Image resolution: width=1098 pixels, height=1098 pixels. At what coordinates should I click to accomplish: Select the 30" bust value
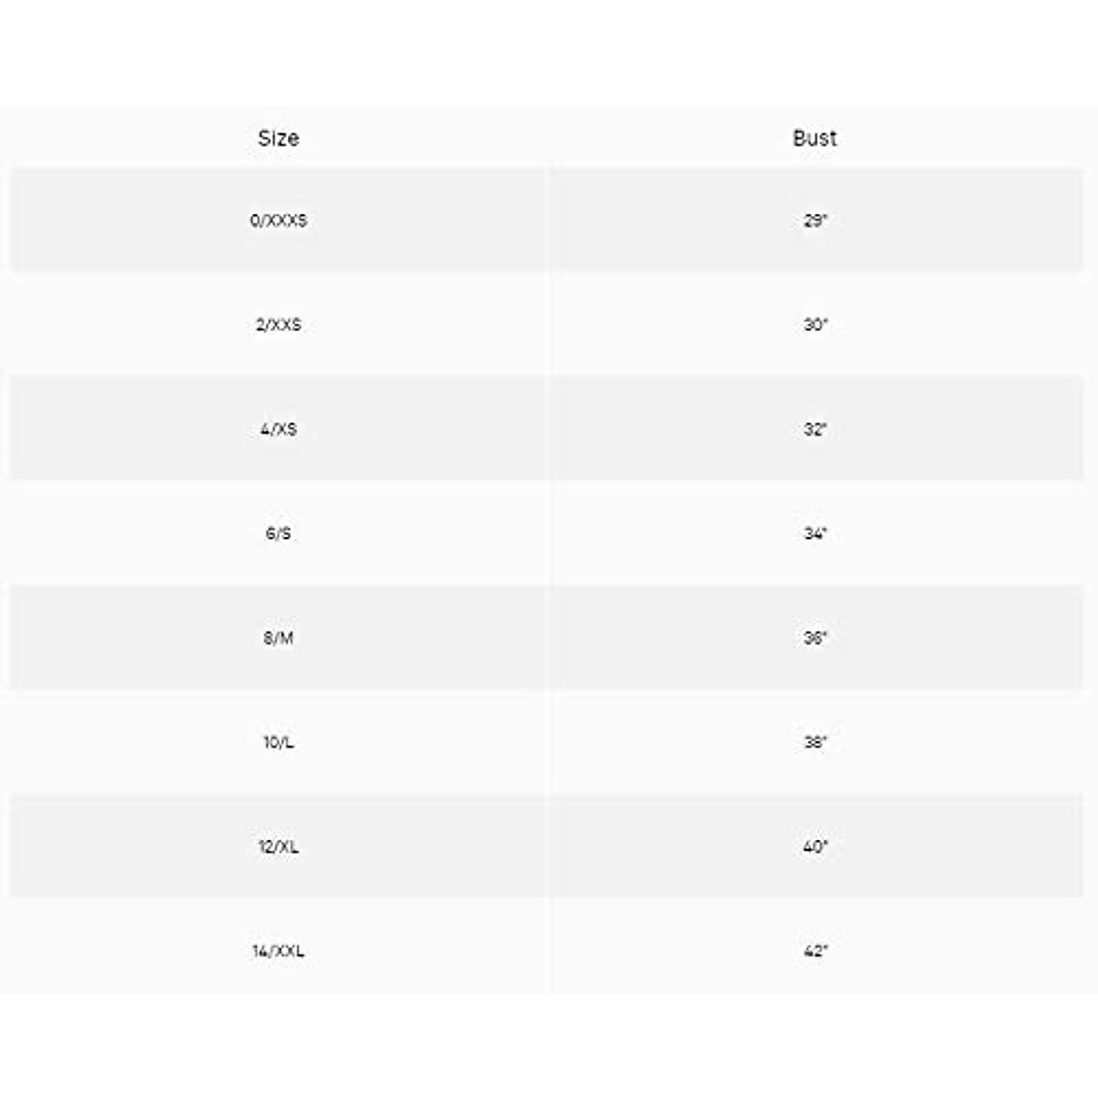point(814,325)
